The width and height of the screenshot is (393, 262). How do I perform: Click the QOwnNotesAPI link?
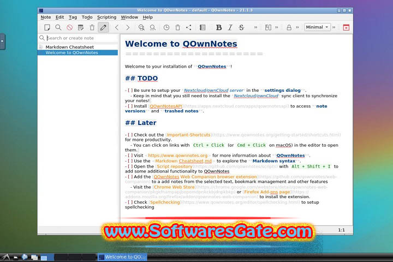166,106
